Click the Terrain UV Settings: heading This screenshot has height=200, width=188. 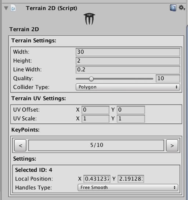tap(39, 98)
